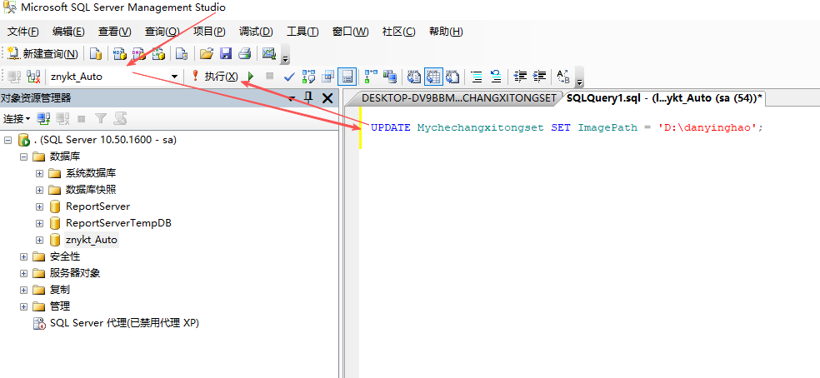Screen dimensions: 820x378
Task: Expand the 数据库快照 folder
Action: (x=39, y=190)
